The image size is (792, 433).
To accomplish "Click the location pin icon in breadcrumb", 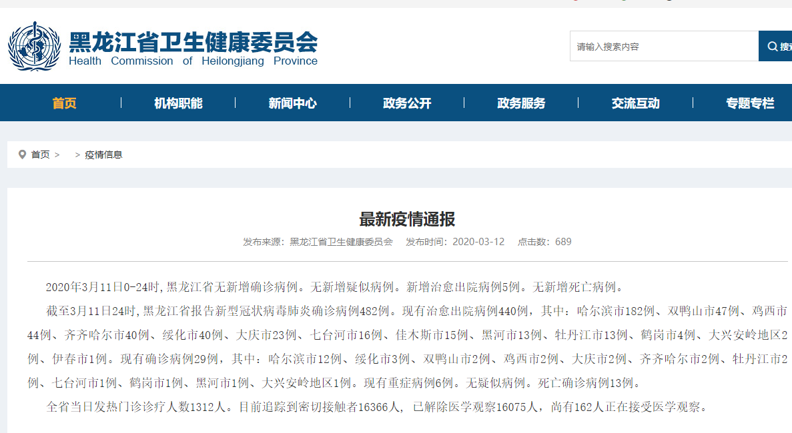I will (x=22, y=155).
